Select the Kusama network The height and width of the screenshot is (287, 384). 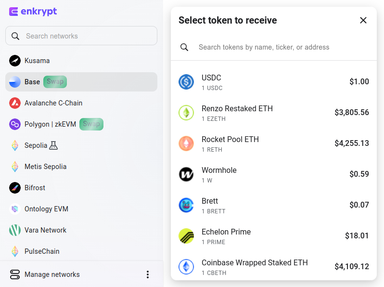[x=81, y=61]
